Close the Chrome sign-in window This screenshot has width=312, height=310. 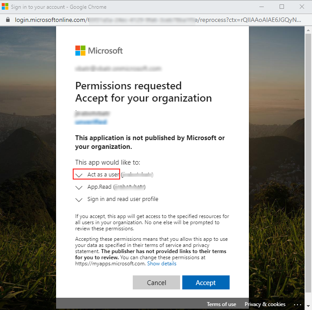click(x=301, y=7)
